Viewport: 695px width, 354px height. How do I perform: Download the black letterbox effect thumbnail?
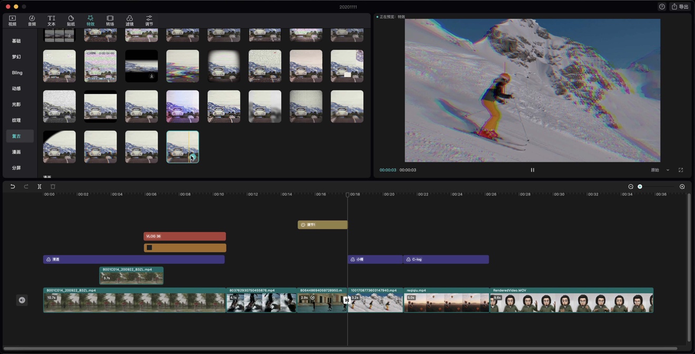point(152,76)
